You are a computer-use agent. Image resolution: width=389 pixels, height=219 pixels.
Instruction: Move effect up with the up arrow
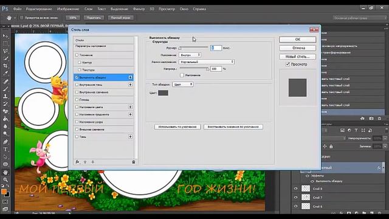coord(85,162)
